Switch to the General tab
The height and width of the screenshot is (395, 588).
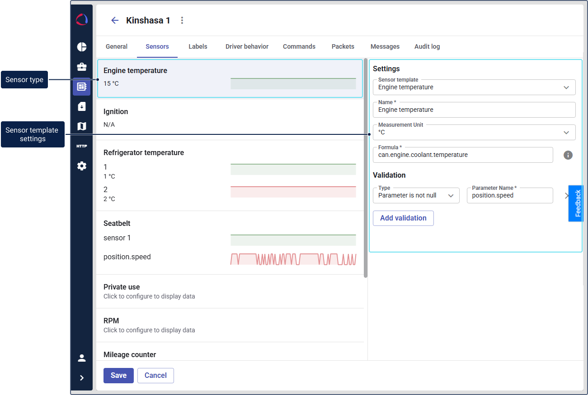tap(117, 46)
